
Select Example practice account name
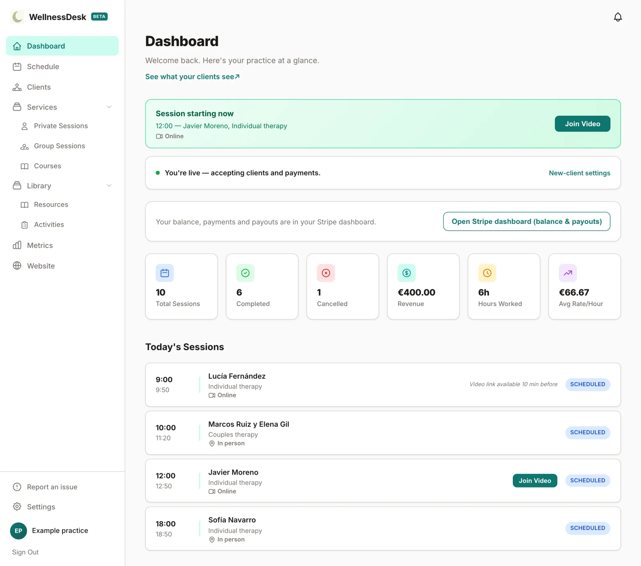60,531
